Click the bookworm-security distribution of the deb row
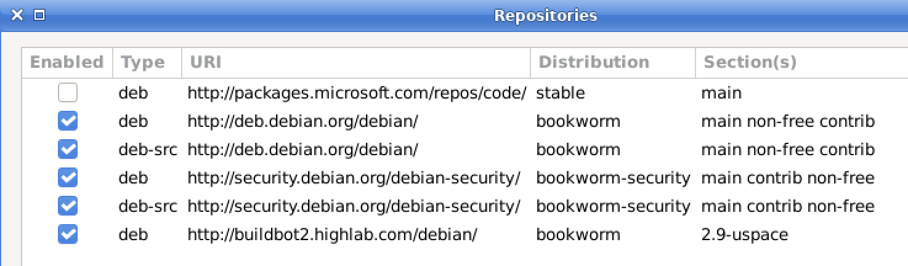The width and height of the screenshot is (908, 266). [x=613, y=178]
